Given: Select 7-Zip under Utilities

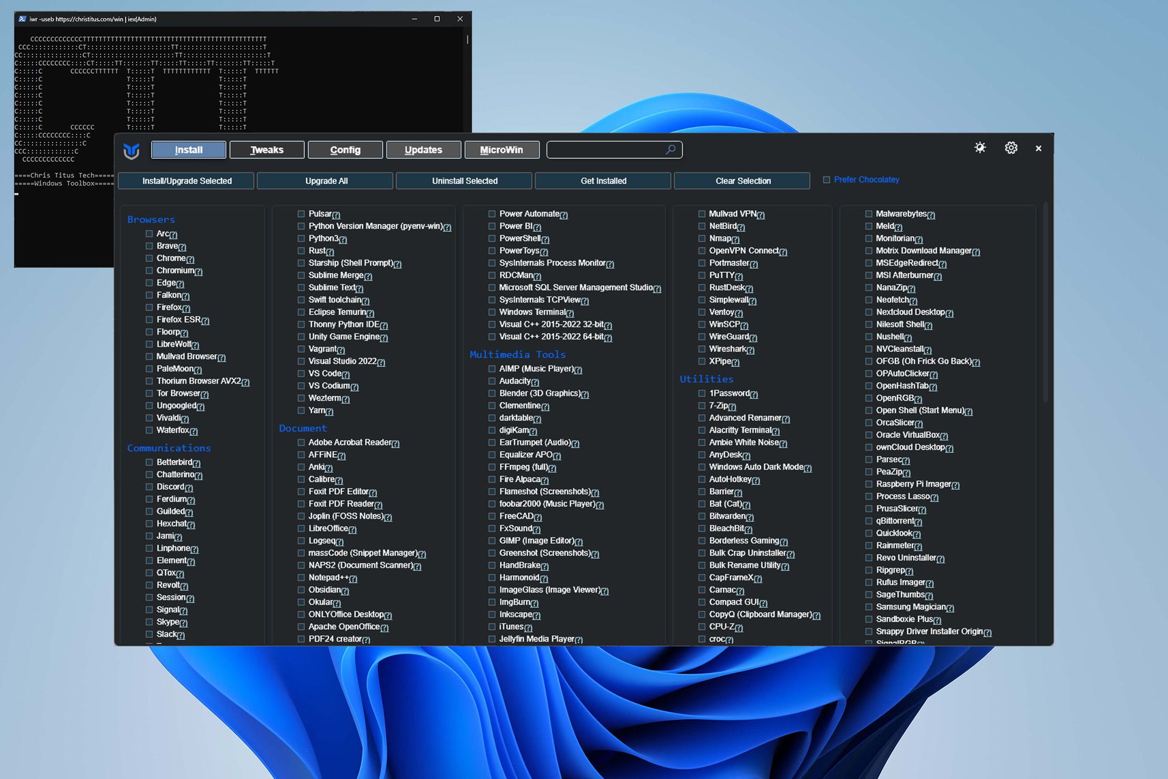Looking at the screenshot, I should pos(702,405).
